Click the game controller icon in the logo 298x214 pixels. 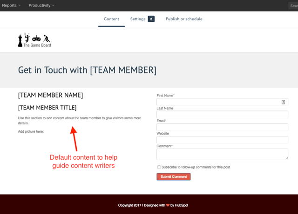(x=36, y=38)
